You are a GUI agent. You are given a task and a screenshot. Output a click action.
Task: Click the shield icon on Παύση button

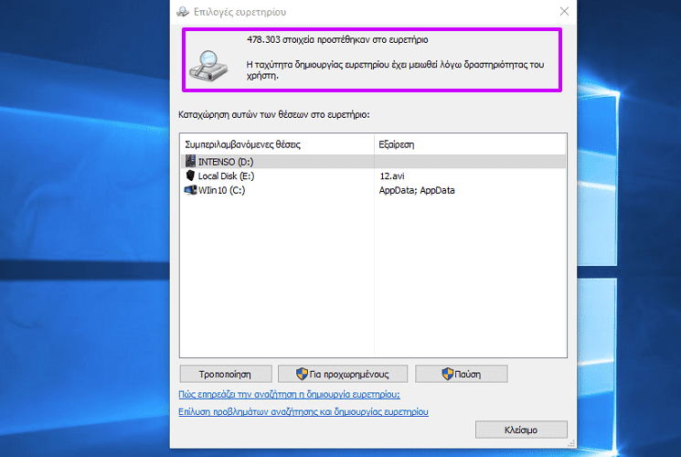(x=447, y=374)
